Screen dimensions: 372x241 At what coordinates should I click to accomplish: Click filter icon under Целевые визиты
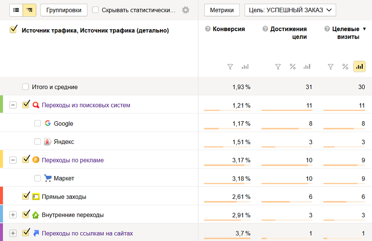(x=331, y=67)
